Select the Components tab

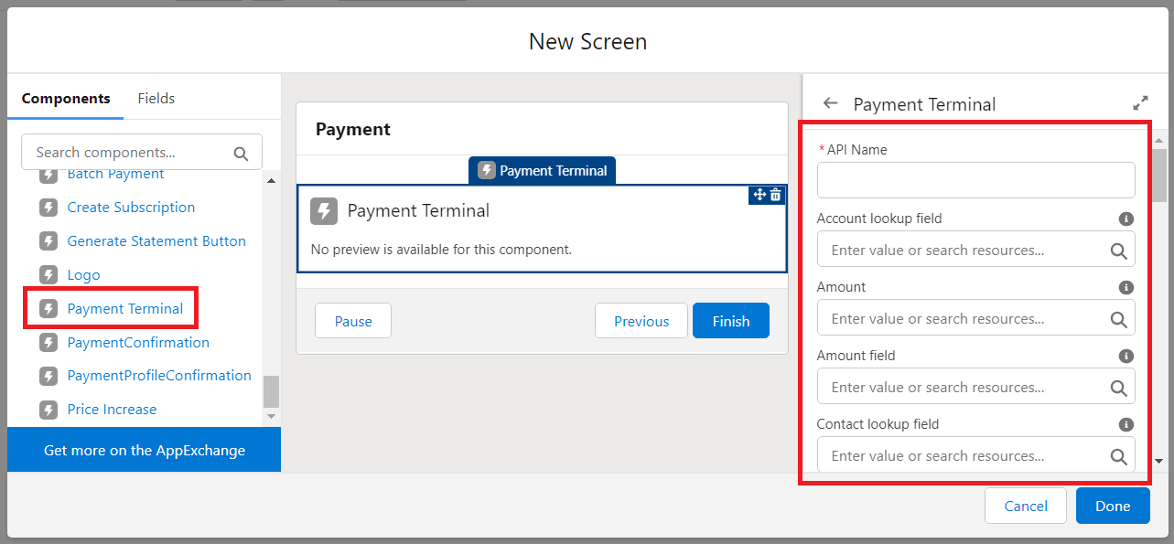tap(66, 99)
